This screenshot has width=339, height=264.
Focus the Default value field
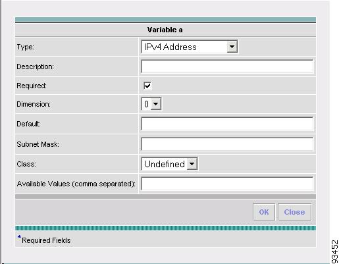[x=227, y=124]
